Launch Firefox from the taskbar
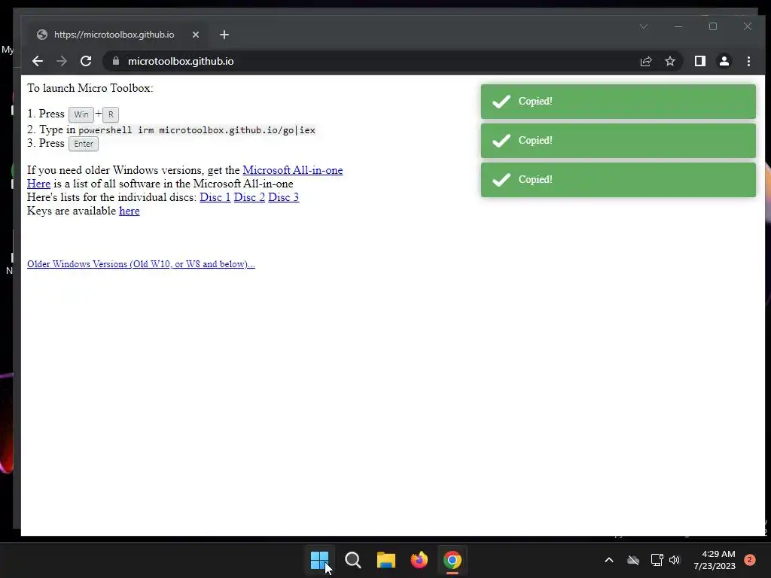771x578 pixels. pyautogui.click(x=419, y=560)
